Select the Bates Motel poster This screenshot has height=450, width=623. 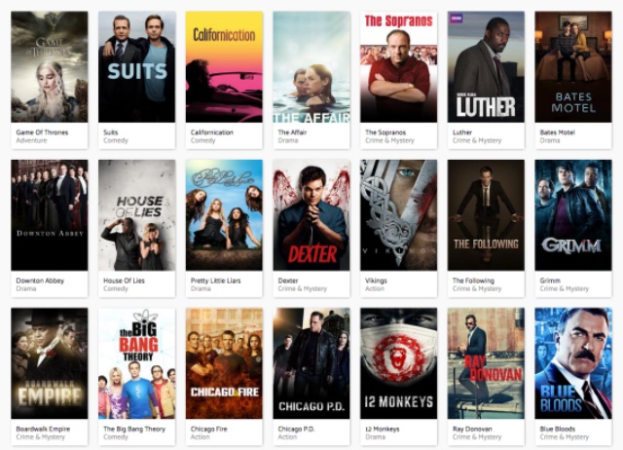coord(573,67)
